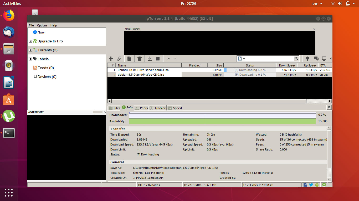
Task: Expand the Labels tree node
Action: (x=30, y=59)
